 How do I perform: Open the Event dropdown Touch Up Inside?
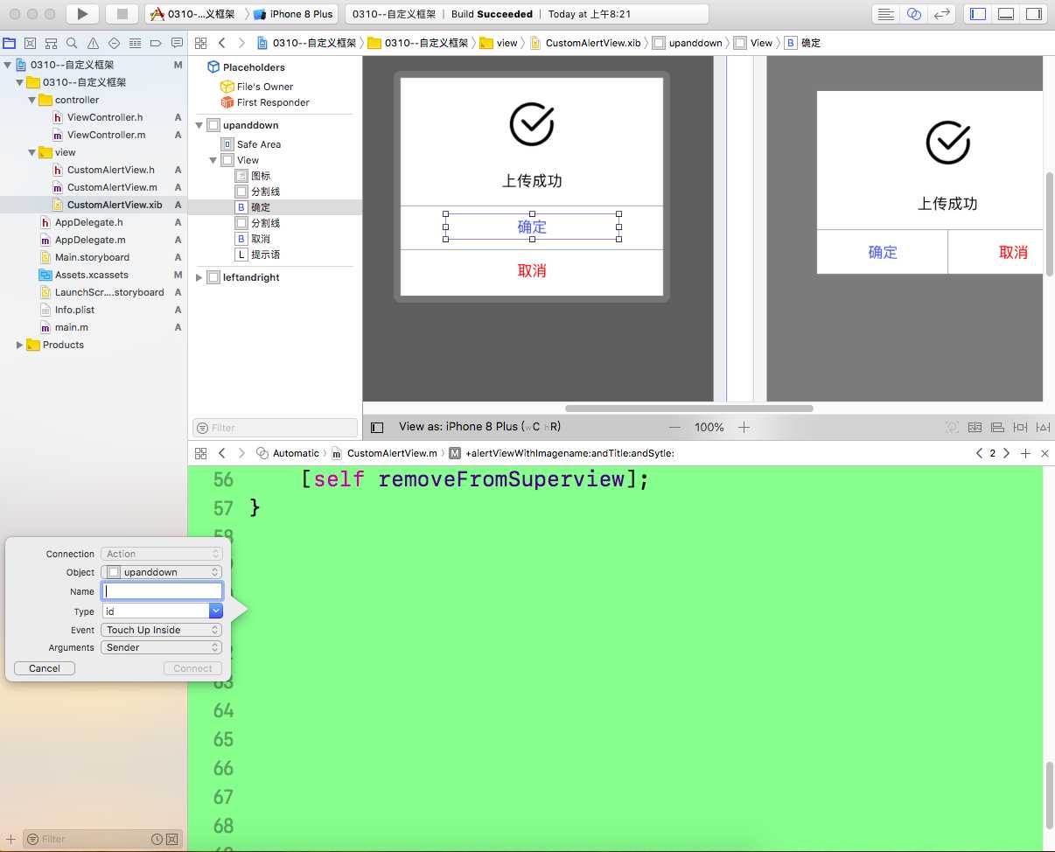pyautogui.click(x=162, y=630)
